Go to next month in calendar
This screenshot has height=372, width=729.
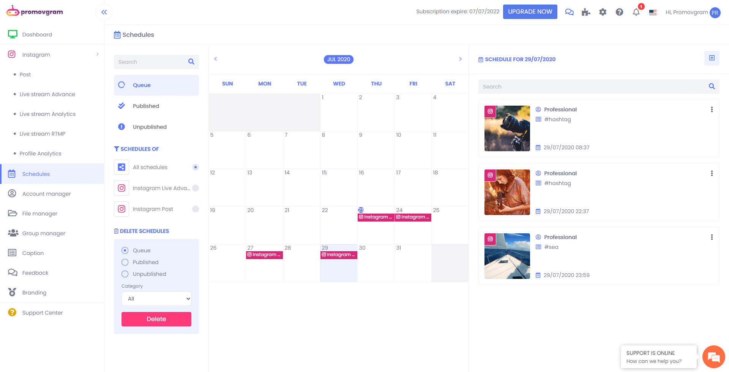click(460, 59)
